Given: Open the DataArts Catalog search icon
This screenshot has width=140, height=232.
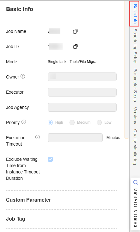Looking at the screenshot, I should (136, 182).
